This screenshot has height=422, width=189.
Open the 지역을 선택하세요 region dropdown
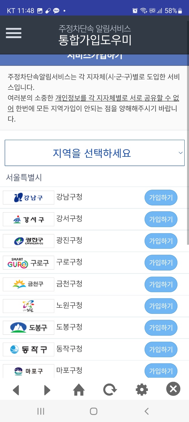click(x=94, y=153)
